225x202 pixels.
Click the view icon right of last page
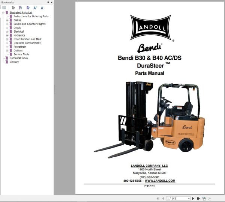[204, 199]
